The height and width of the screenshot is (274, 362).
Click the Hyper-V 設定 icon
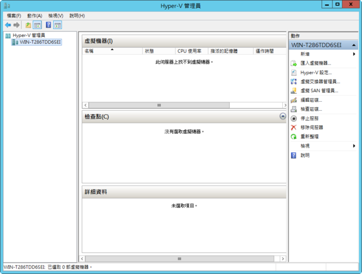pos(294,73)
